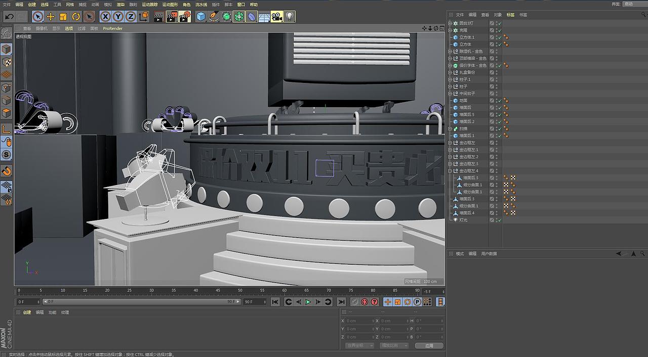Screen dimensions: 648x357
Task: Click the 应用 button in coordinates panel
Action: click(x=428, y=346)
